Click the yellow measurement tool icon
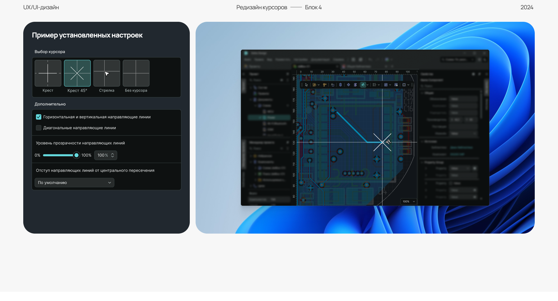Image resolution: width=558 pixels, height=301 pixels. (325, 85)
